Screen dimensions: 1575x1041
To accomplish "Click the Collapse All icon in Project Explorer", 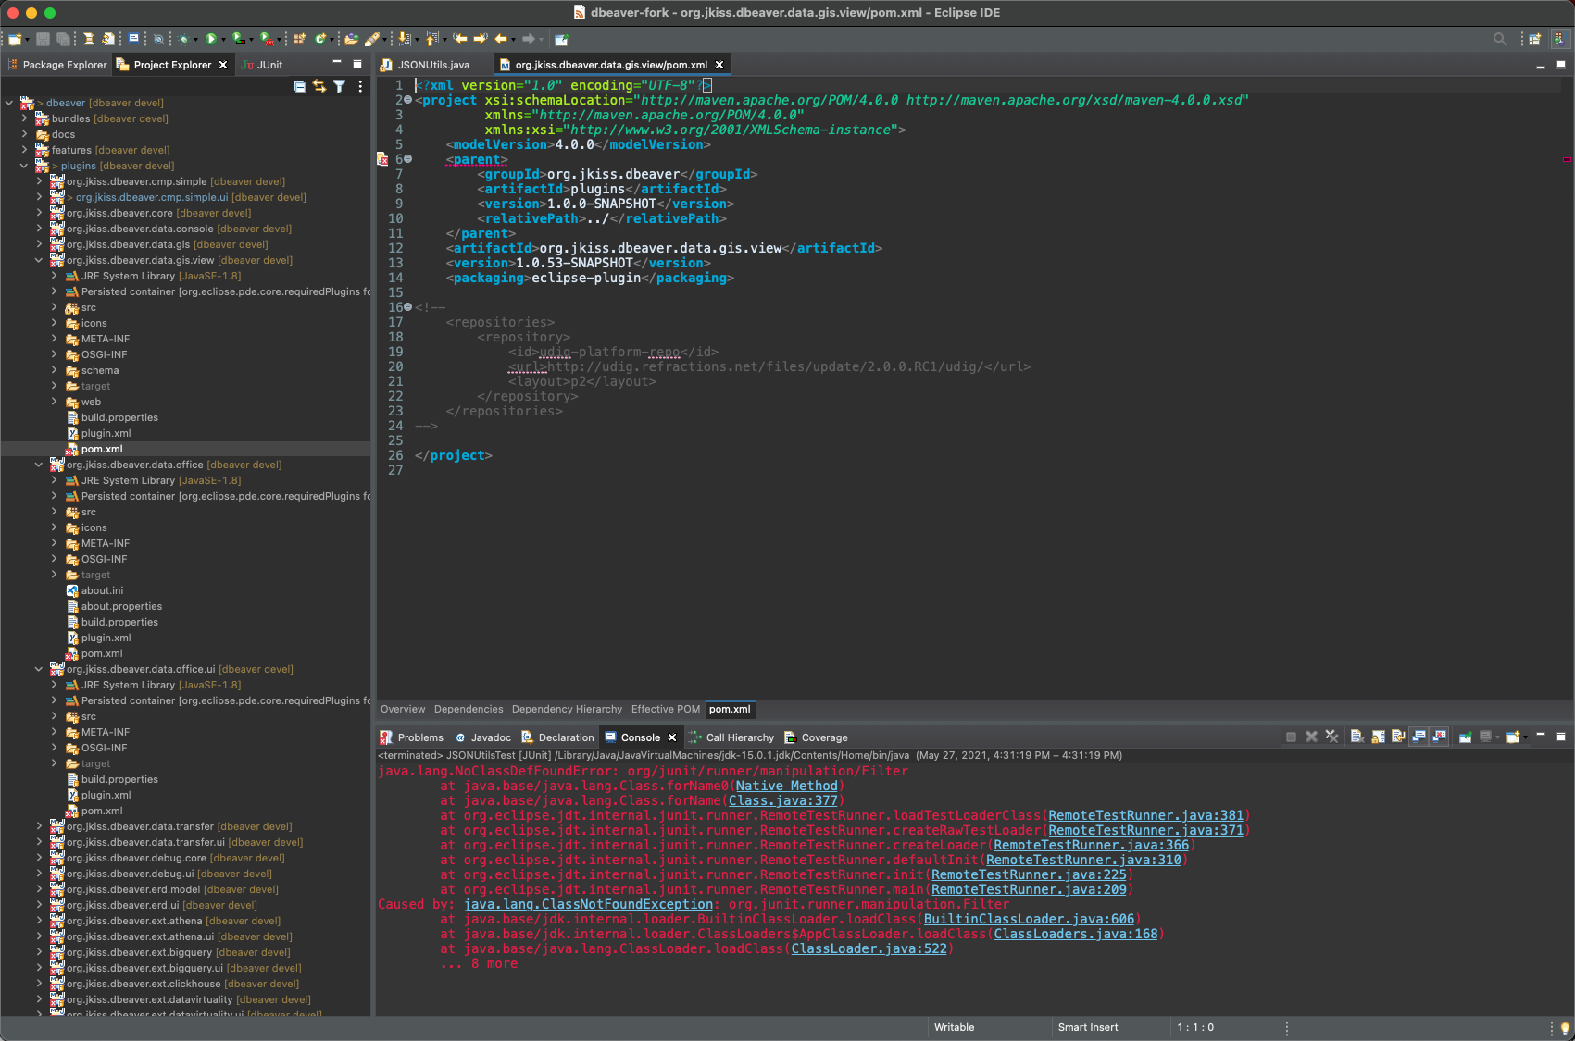I will click(x=299, y=86).
